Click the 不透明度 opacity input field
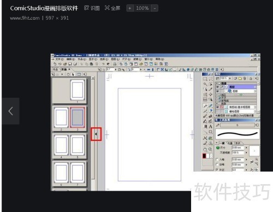This screenshot has width=273, height=212. click(238, 152)
